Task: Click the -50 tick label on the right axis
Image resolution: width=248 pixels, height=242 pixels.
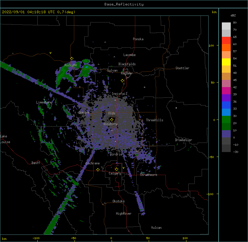Action: 211,157
